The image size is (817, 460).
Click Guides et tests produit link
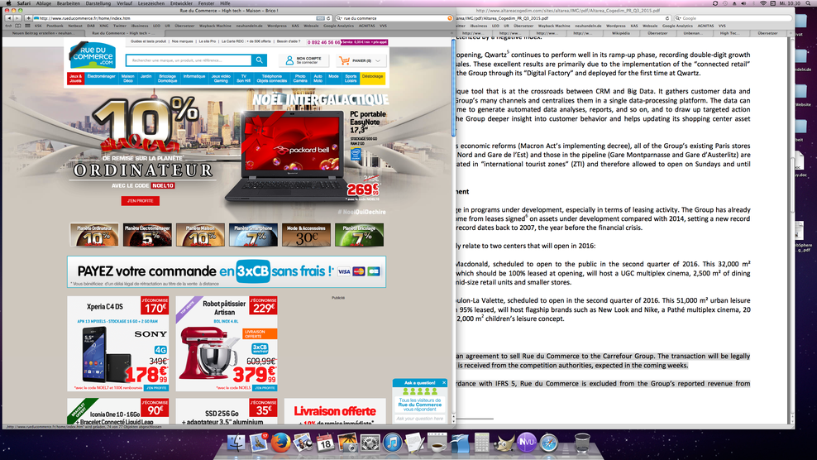[149, 41]
